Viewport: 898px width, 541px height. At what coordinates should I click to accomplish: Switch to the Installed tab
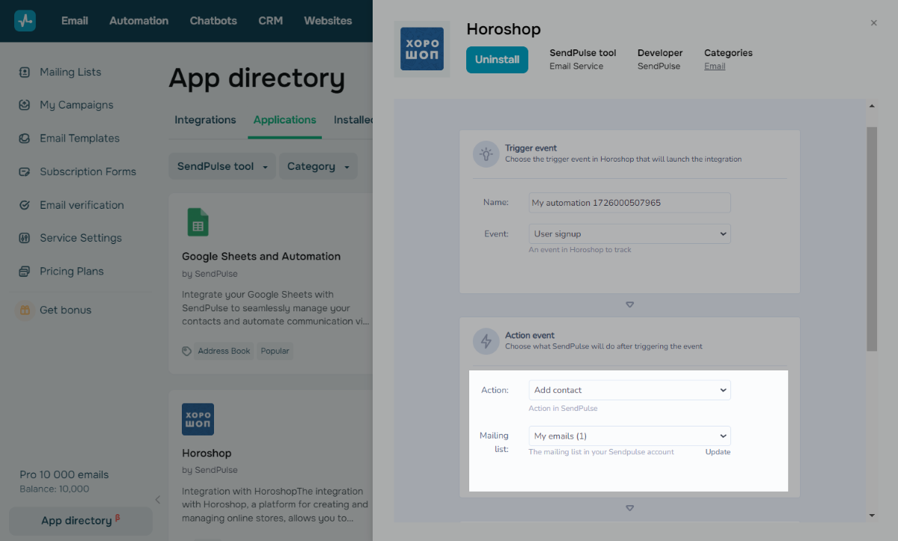coord(352,120)
